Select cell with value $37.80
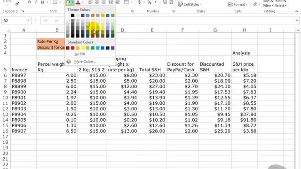Image resolution: width=301 pixels, height=169 pixels. (245, 114)
